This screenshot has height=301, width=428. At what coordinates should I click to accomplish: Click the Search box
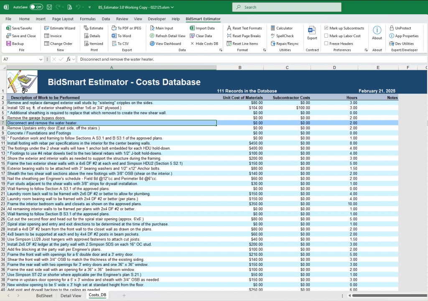(287, 7)
